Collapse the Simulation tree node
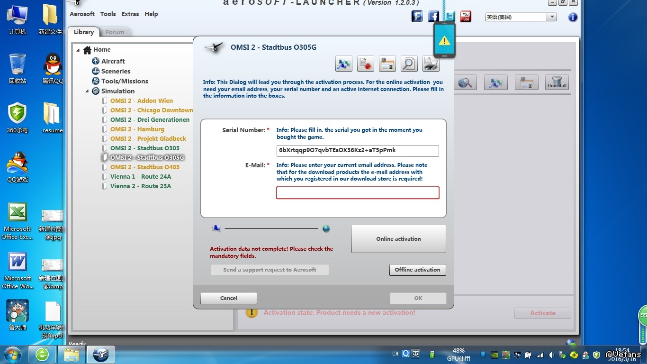647x364 pixels. [x=87, y=91]
